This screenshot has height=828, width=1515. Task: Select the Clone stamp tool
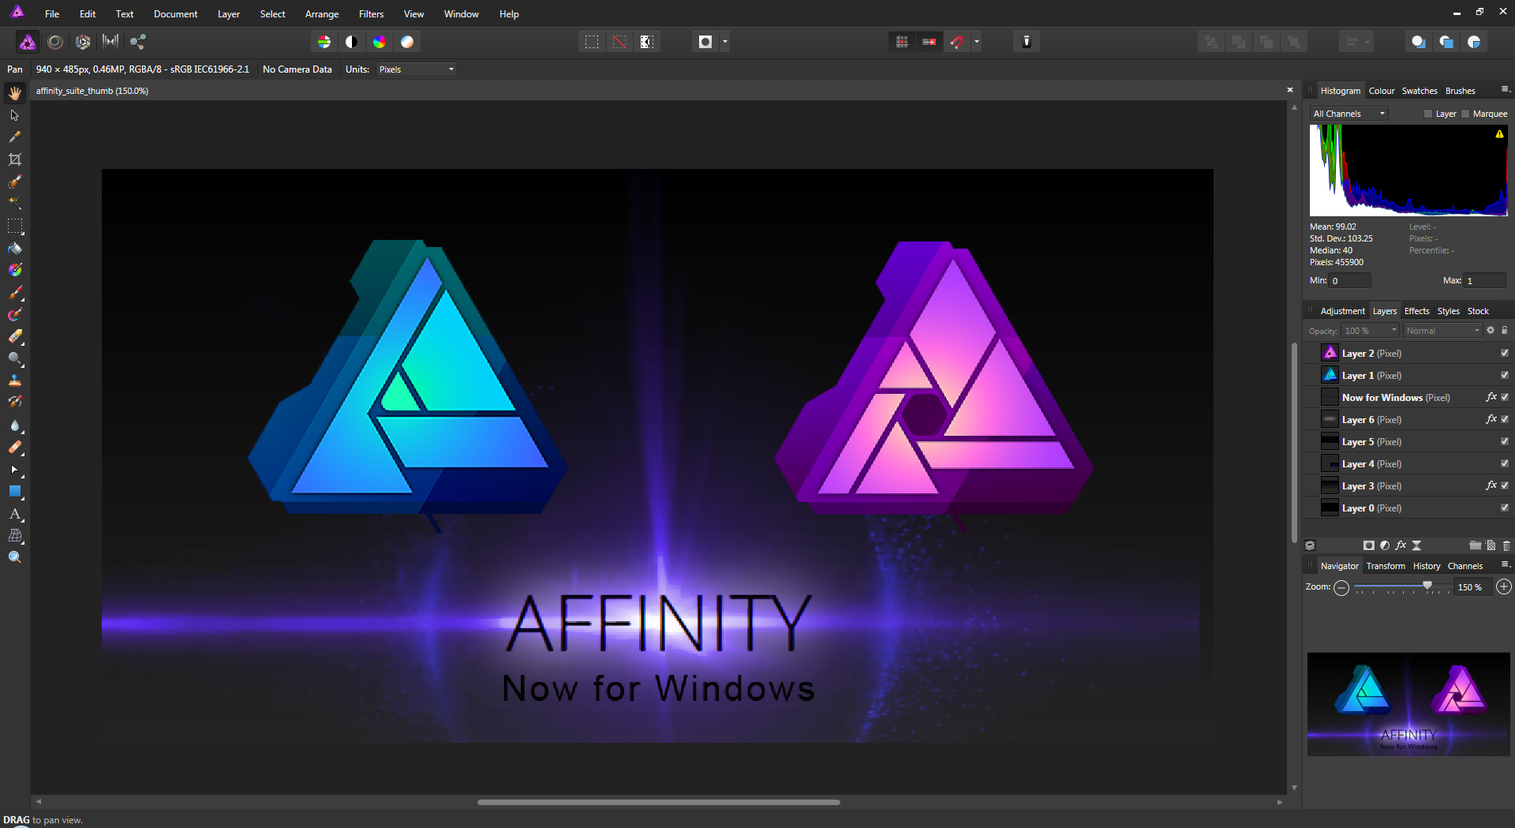point(14,380)
